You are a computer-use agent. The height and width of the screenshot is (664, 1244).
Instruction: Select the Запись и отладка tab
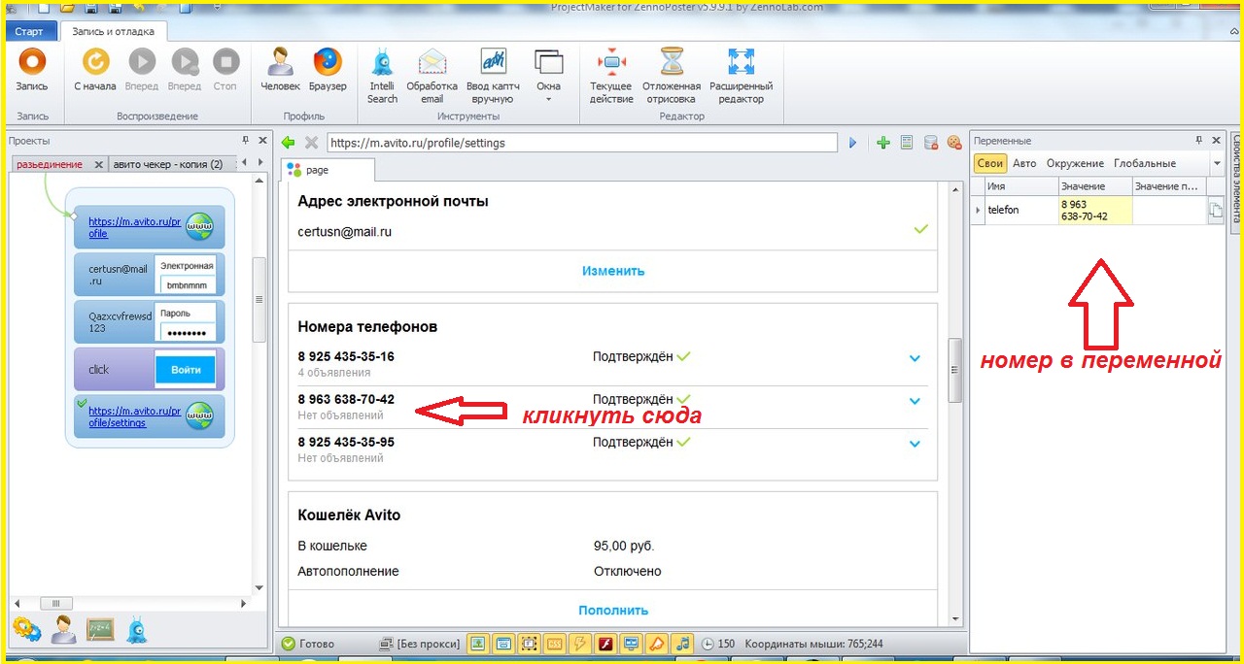click(x=114, y=31)
